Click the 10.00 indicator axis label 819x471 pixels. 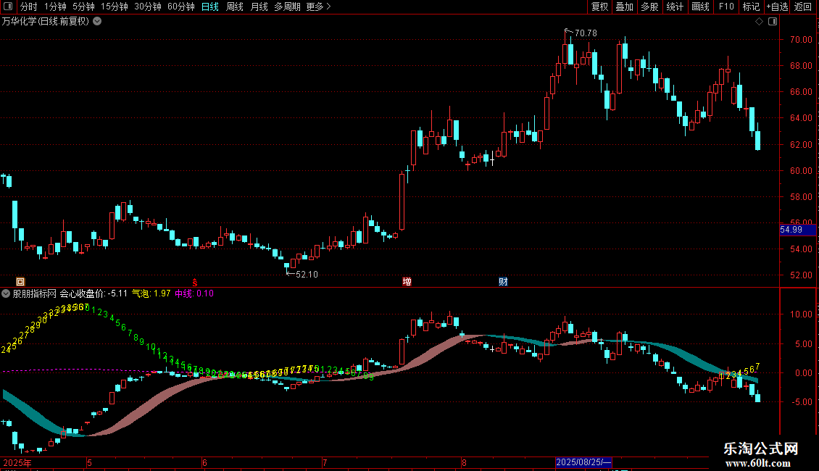pos(801,314)
